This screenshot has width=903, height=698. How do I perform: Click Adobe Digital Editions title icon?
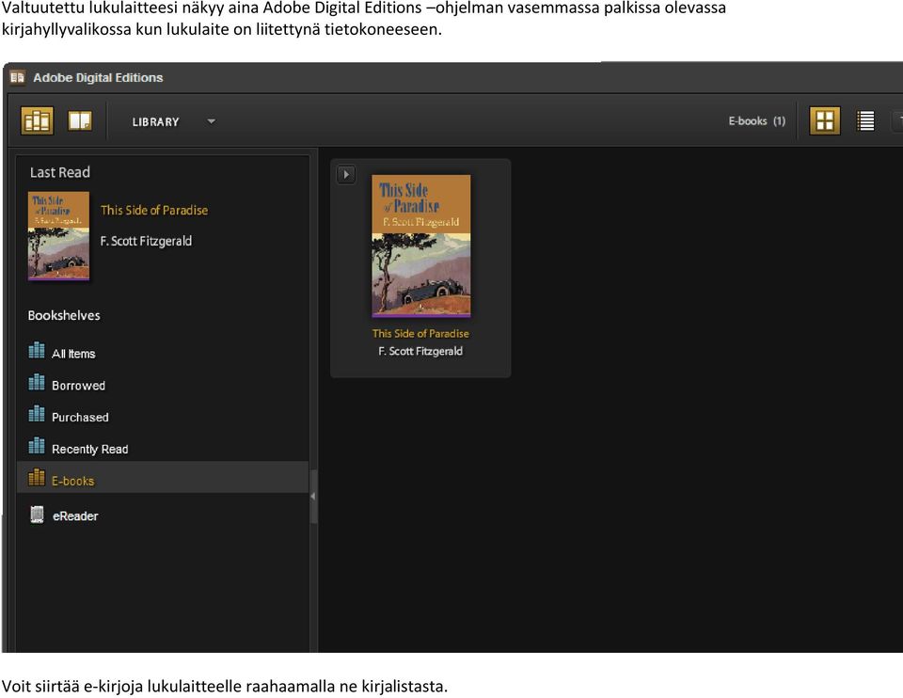[x=17, y=77]
